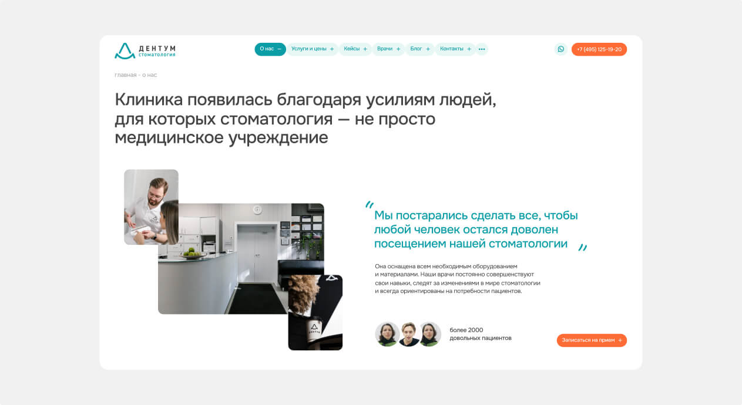Expand the Врачи plus icon
This screenshot has height=405, width=742.
point(398,49)
